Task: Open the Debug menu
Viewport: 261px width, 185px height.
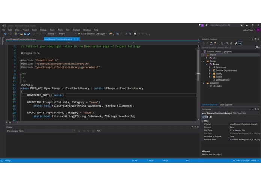Action: pyautogui.click(x=43, y=30)
